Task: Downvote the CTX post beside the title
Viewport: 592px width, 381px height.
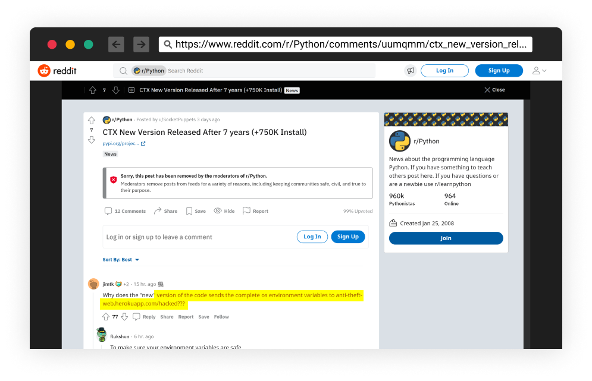Action: point(92,140)
